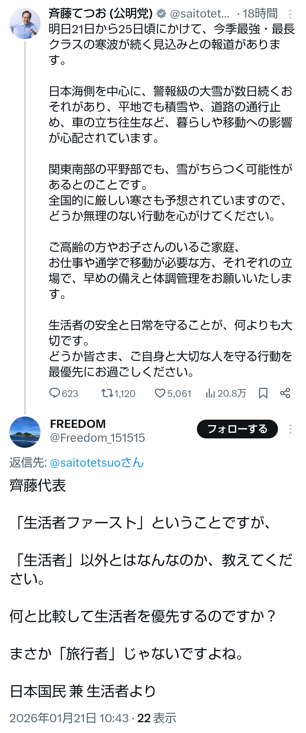
Task: View FREEDOM island profile picture
Action: pos(25,432)
